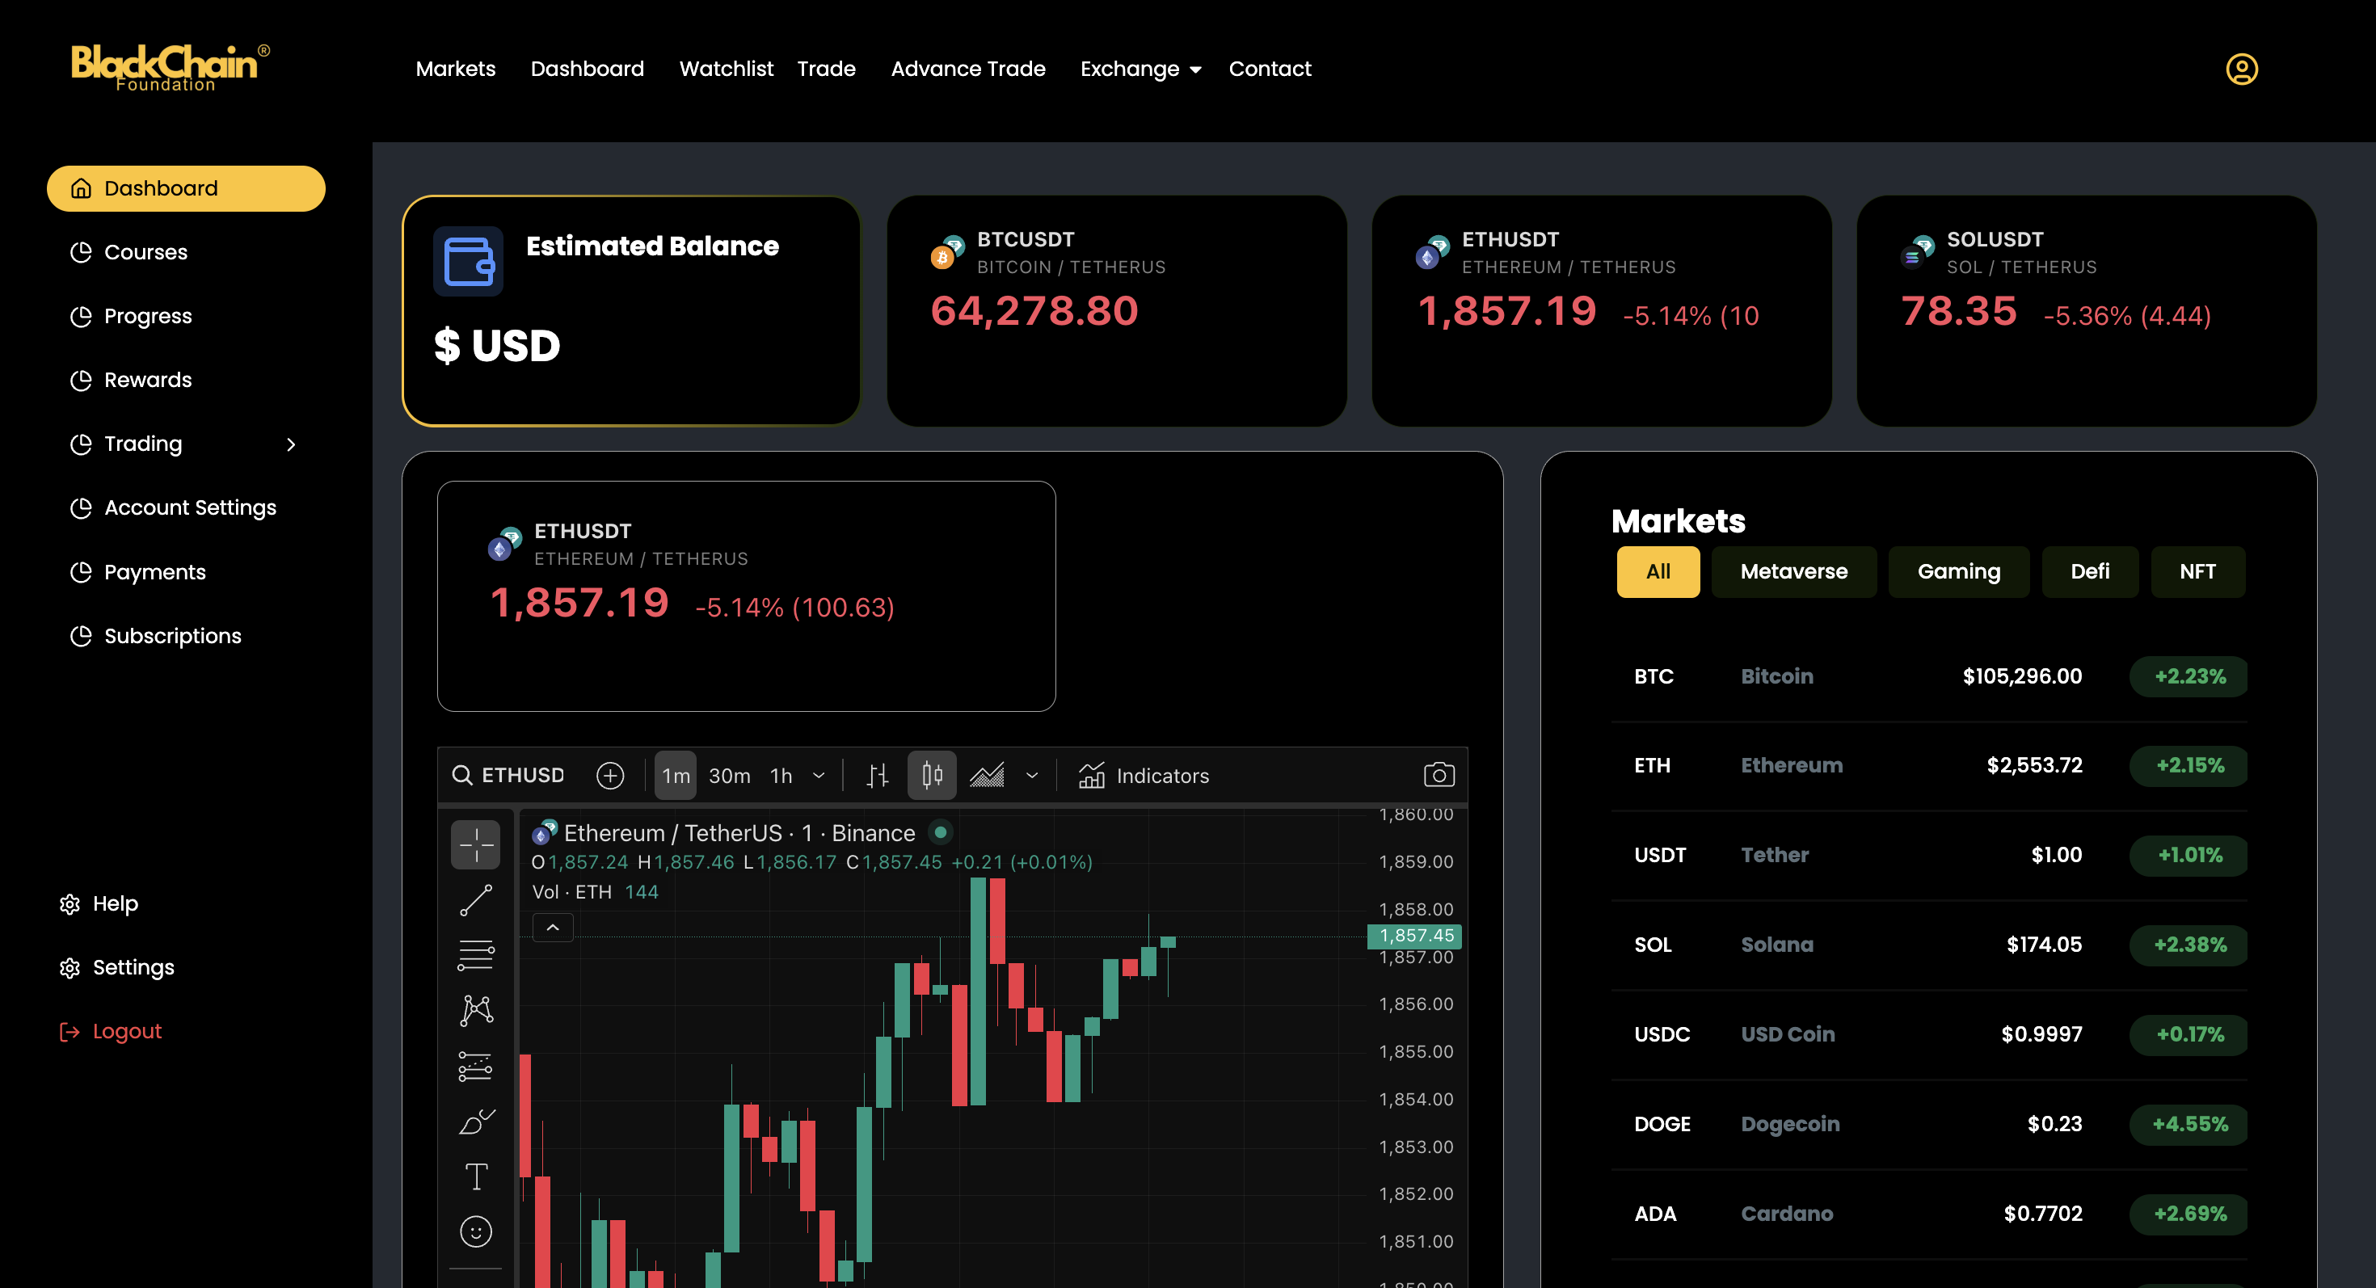The width and height of the screenshot is (2376, 1288).
Task: Switch to the Metaverse markets tab
Action: (1793, 571)
